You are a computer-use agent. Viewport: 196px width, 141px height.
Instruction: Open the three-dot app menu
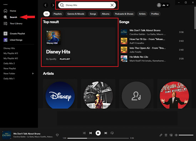tap(5, 5)
